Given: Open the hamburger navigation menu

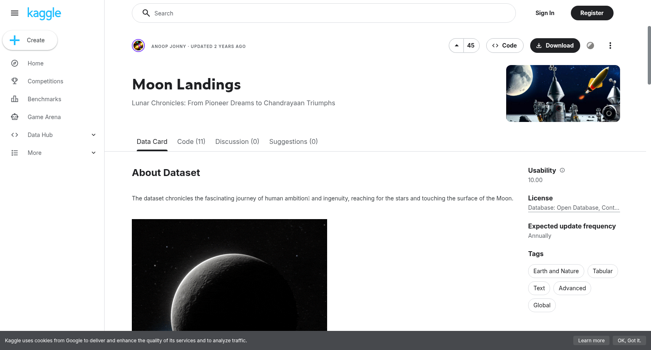Looking at the screenshot, I should click(15, 13).
